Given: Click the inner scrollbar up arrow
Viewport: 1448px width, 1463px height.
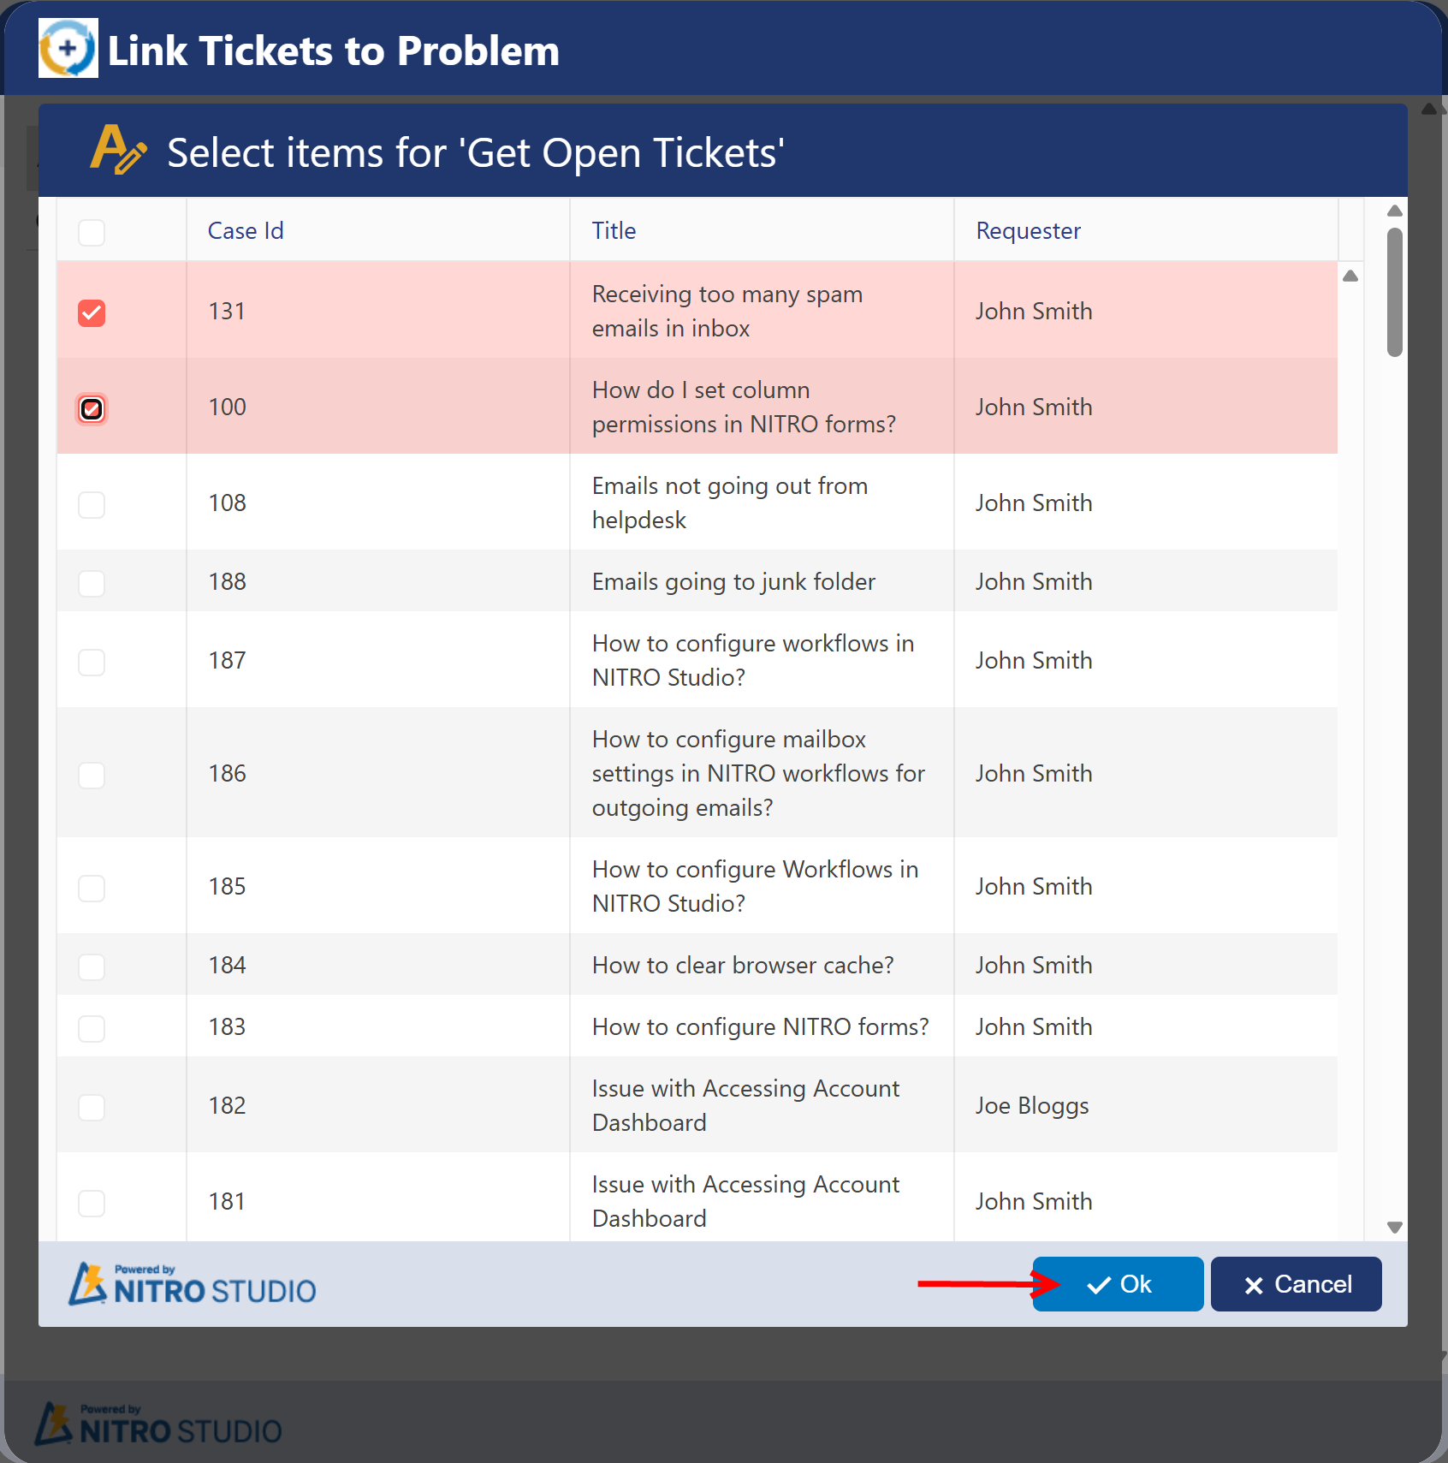Looking at the screenshot, I should click(1350, 276).
